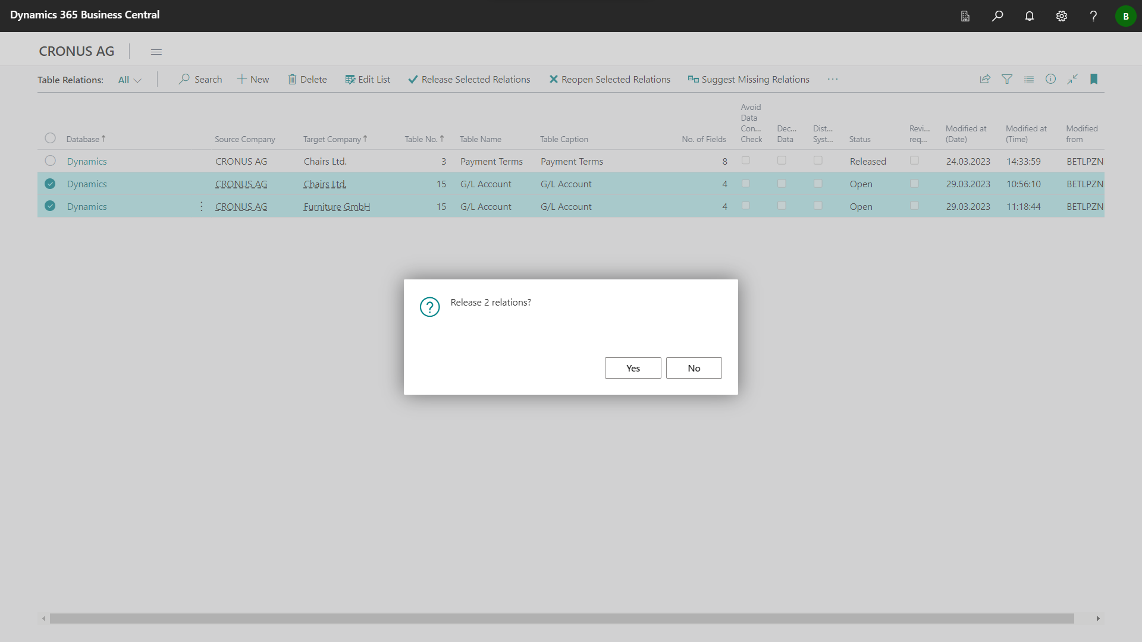This screenshot has width=1142, height=642.
Task: Open the Table Name column header
Action: click(481, 139)
